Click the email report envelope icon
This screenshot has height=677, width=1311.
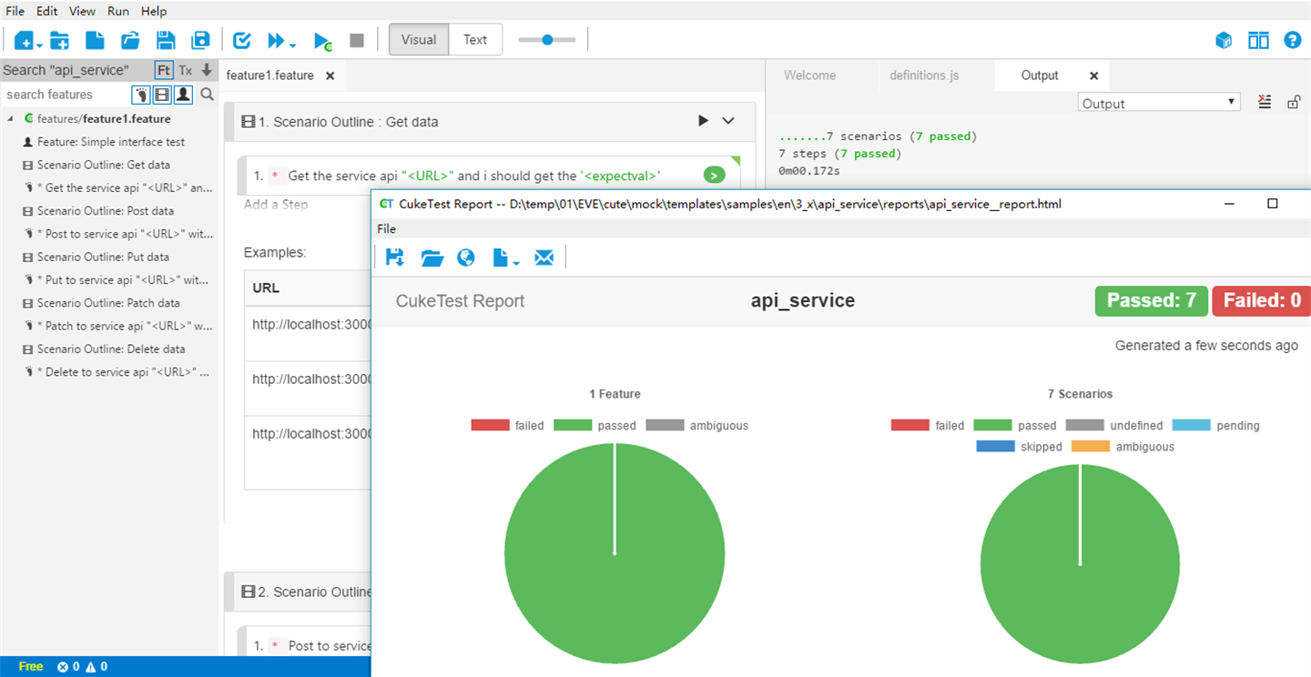(x=544, y=258)
